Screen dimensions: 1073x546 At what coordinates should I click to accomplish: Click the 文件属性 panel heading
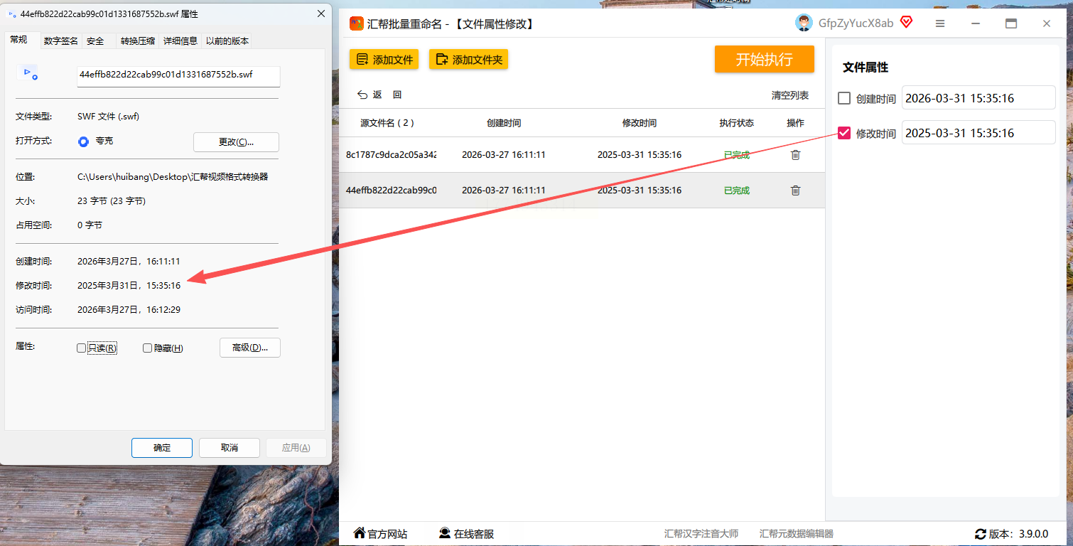coord(866,68)
